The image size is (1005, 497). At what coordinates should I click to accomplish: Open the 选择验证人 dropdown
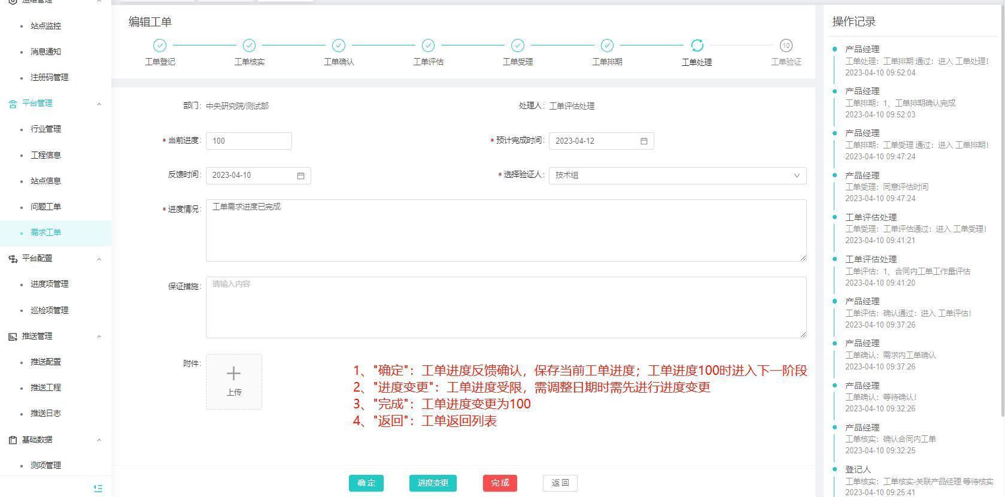[x=677, y=175]
